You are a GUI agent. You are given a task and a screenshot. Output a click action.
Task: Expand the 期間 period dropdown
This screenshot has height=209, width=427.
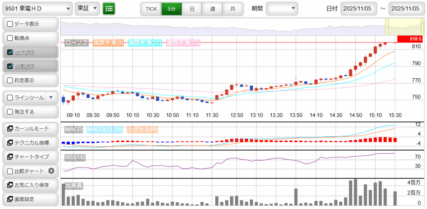tap(282, 8)
